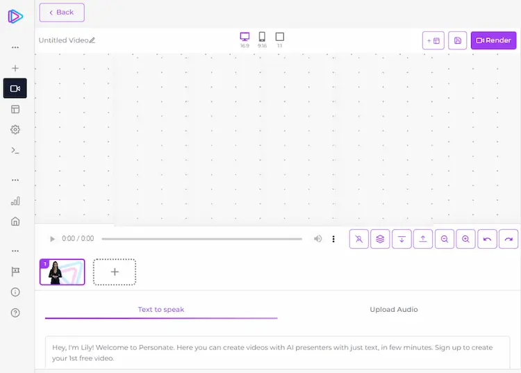This screenshot has height=373, width=521.
Task: Click the add layout template button
Action: (x=433, y=40)
